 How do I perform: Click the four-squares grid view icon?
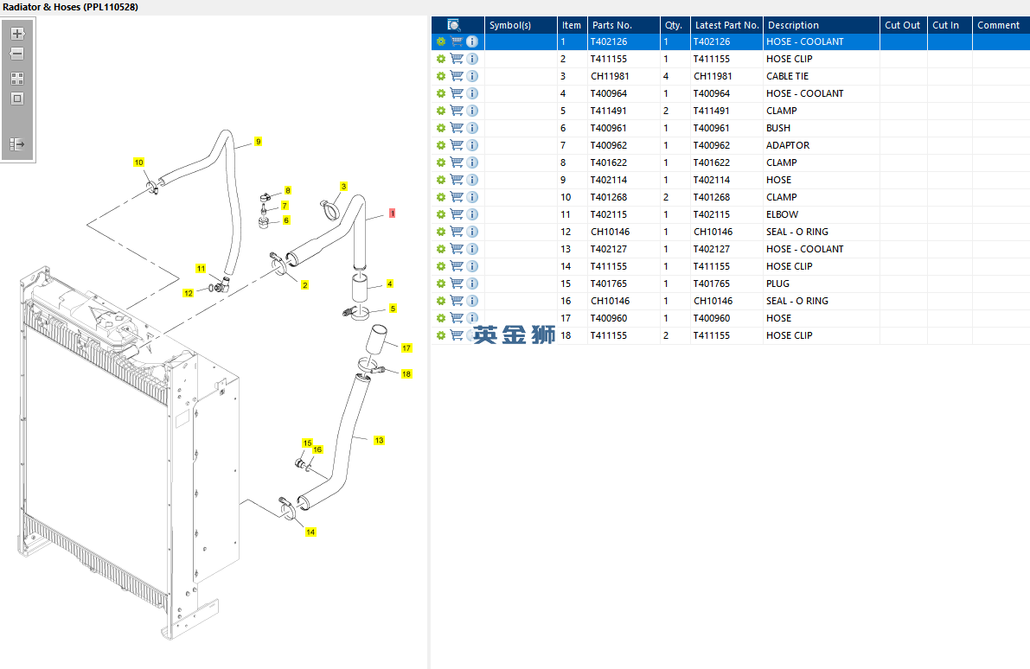[18, 79]
